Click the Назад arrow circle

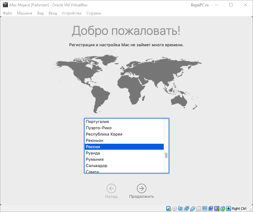pyautogui.click(x=111, y=188)
